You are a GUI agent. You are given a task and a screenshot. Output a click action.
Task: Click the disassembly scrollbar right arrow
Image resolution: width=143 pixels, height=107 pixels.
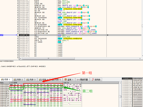(140, 58)
